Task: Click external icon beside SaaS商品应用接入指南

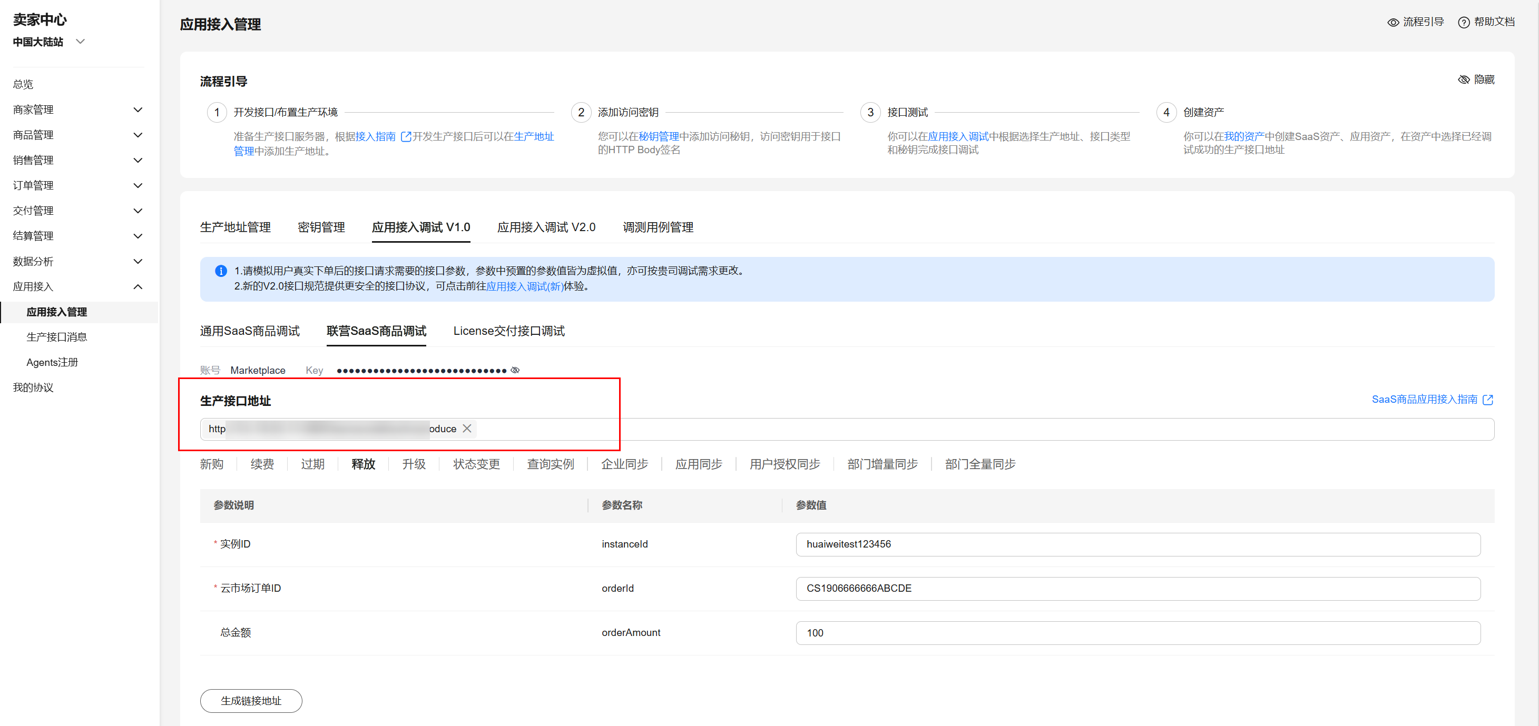Action: pos(1487,400)
